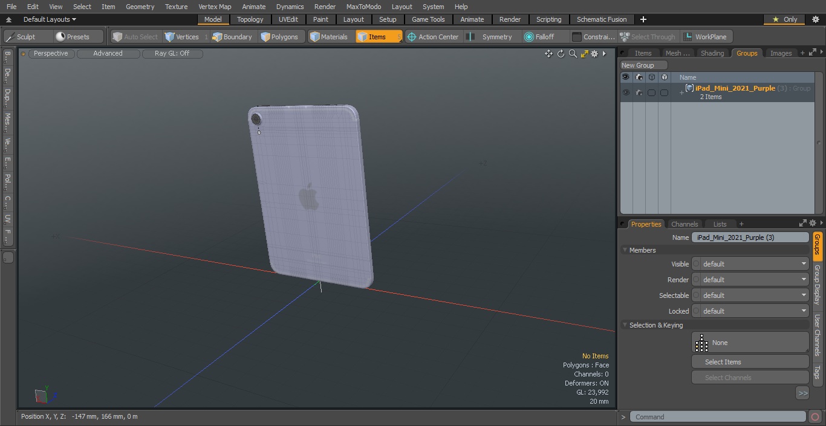Open the WorkPlane options

tap(706, 37)
